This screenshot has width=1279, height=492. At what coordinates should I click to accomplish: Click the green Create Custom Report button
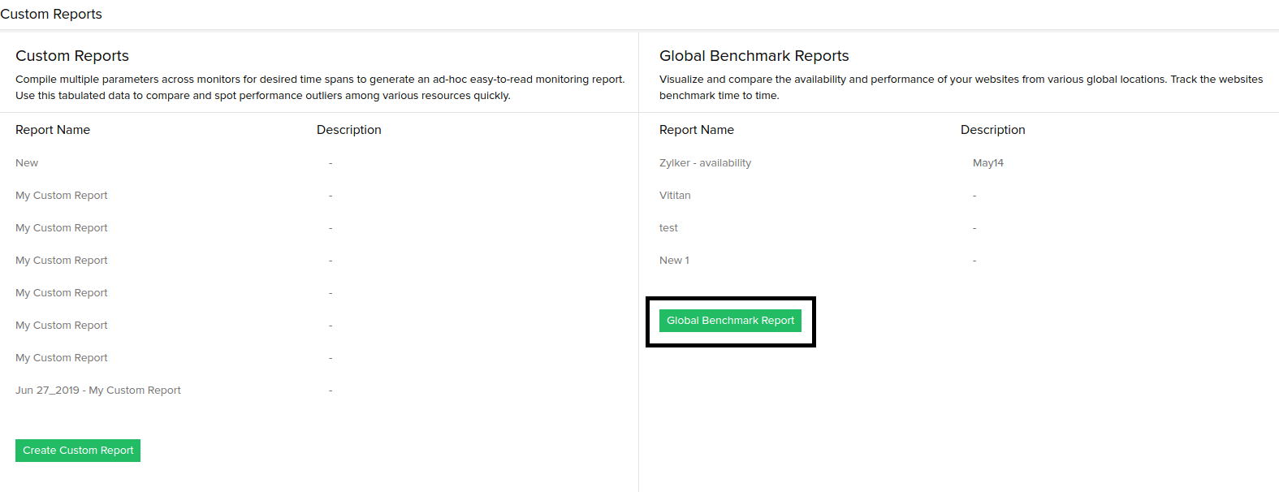point(78,451)
